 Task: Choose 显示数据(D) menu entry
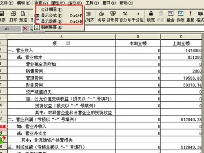(59, 21)
